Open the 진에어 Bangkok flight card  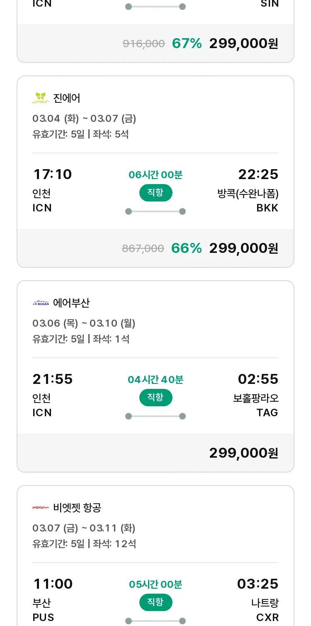coord(155,172)
